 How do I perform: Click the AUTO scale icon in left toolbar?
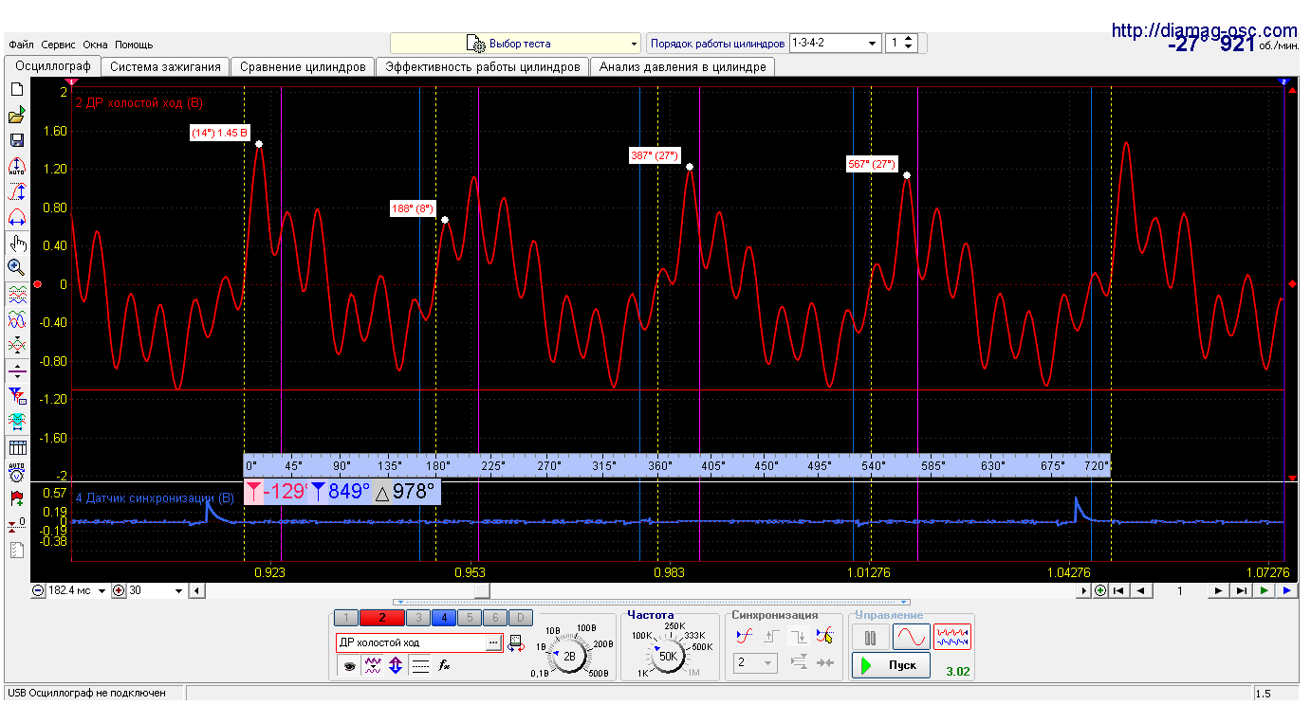(x=17, y=166)
